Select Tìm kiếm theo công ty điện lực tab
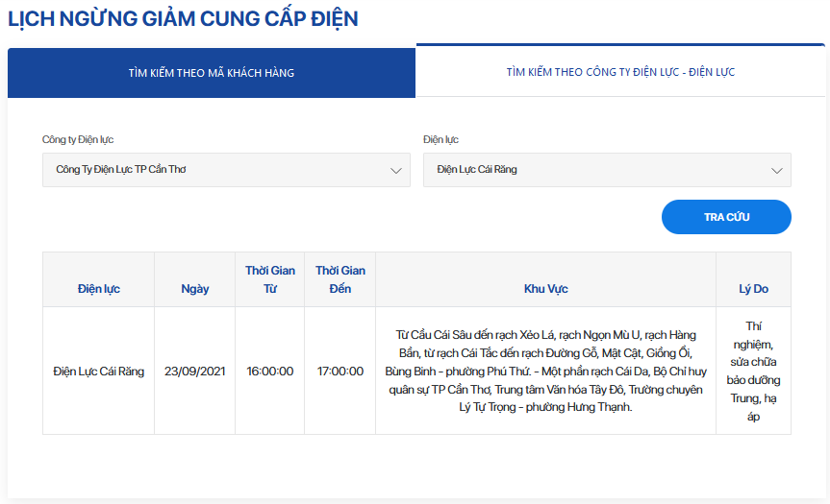This screenshot has height=504, width=830. coord(620,72)
